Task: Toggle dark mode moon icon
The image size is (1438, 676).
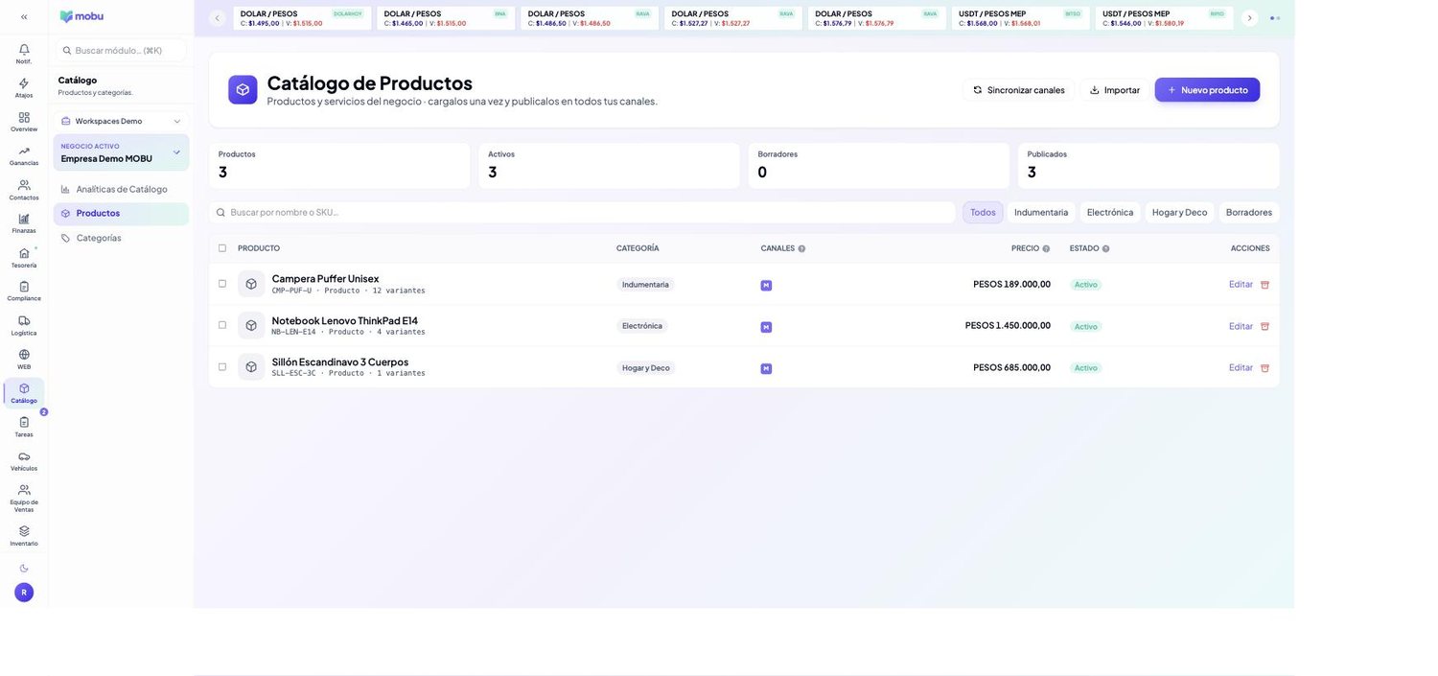Action: point(24,569)
